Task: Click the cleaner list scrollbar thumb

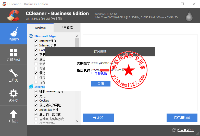Action: click(77, 42)
